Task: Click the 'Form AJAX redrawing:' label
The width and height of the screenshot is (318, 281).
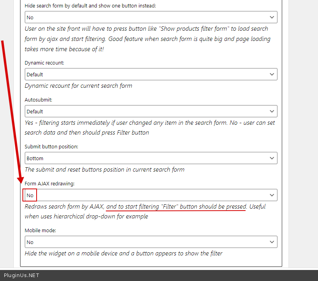Action: [50, 184]
